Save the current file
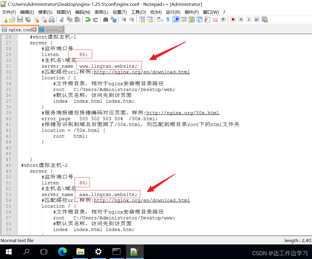 [20, 20]
